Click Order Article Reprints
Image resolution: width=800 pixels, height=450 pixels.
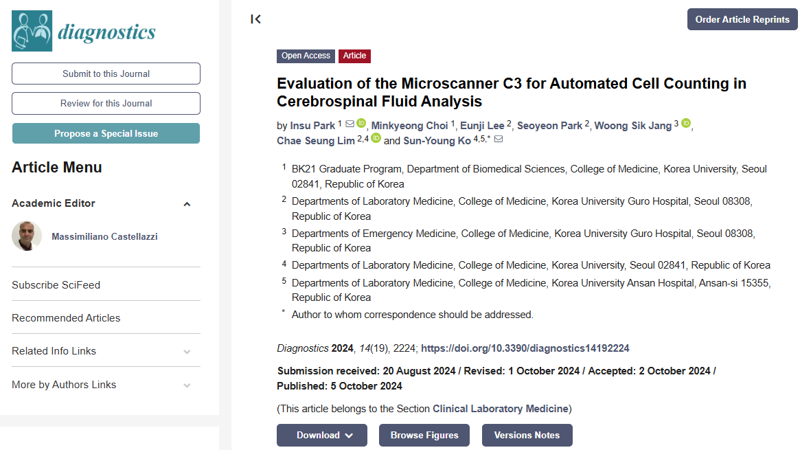coord(742,19)
